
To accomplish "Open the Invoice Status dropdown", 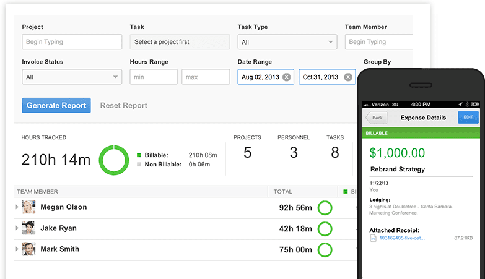I will [72, 77].
